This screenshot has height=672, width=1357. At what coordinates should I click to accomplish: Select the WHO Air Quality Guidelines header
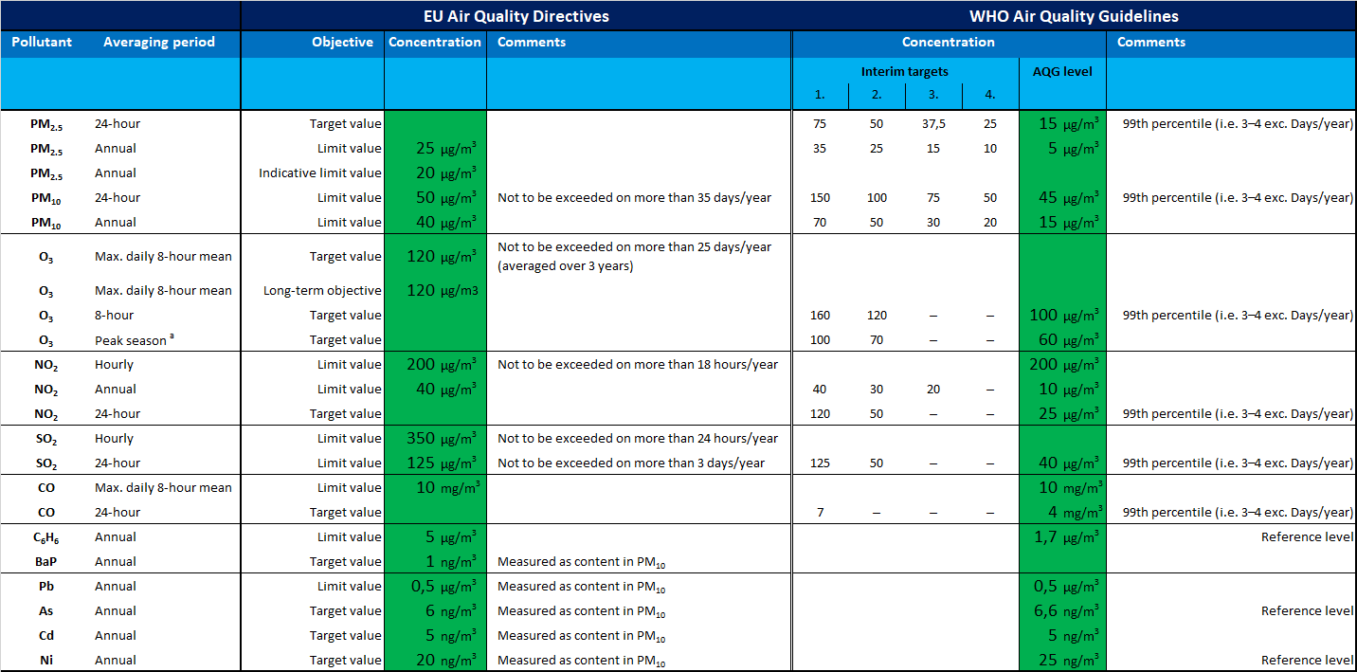tap(1074, 16)
